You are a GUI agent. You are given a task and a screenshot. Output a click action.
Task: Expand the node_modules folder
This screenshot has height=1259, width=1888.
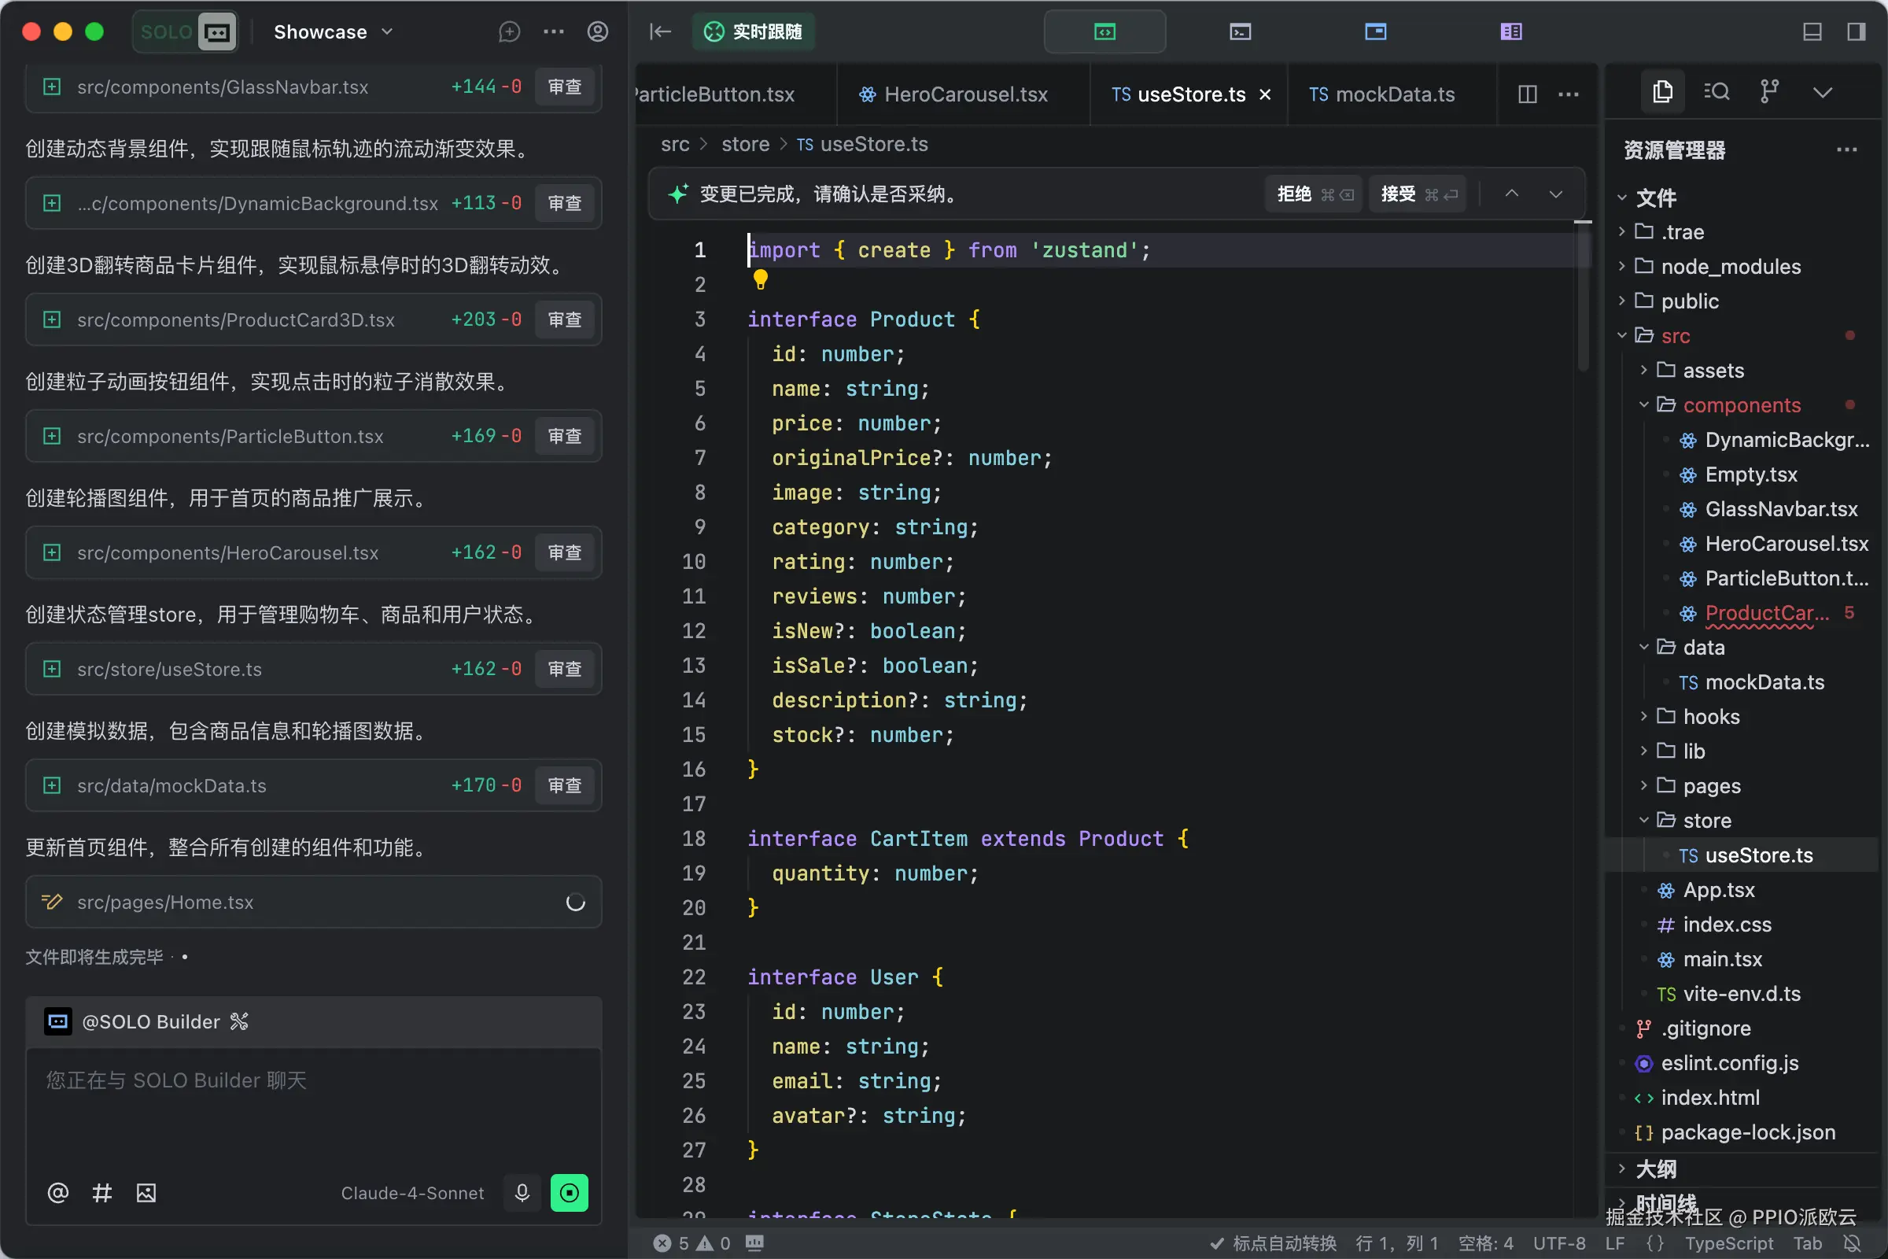click(x=1730, y=267)
